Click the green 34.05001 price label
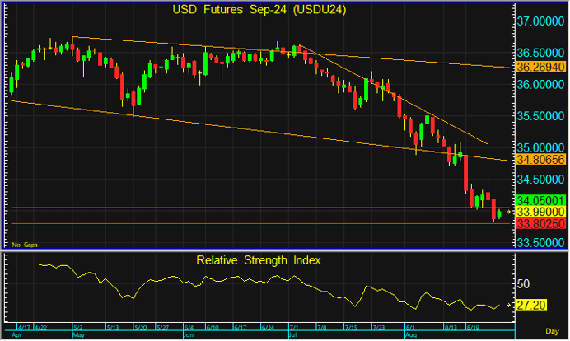 [538, 200]
